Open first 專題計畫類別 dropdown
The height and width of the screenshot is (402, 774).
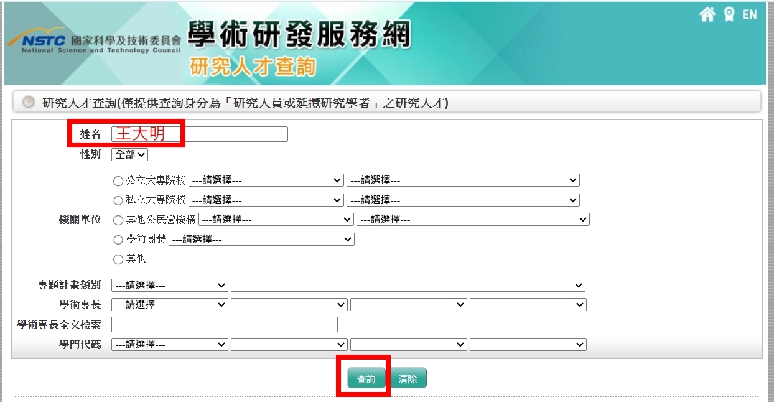click(170, 286)
